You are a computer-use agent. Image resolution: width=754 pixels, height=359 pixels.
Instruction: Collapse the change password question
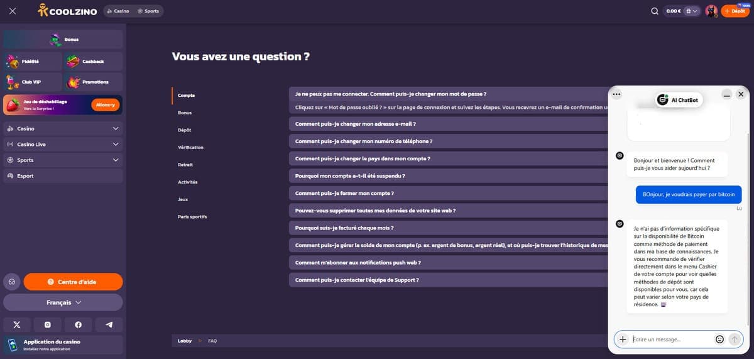click(448, 94)
